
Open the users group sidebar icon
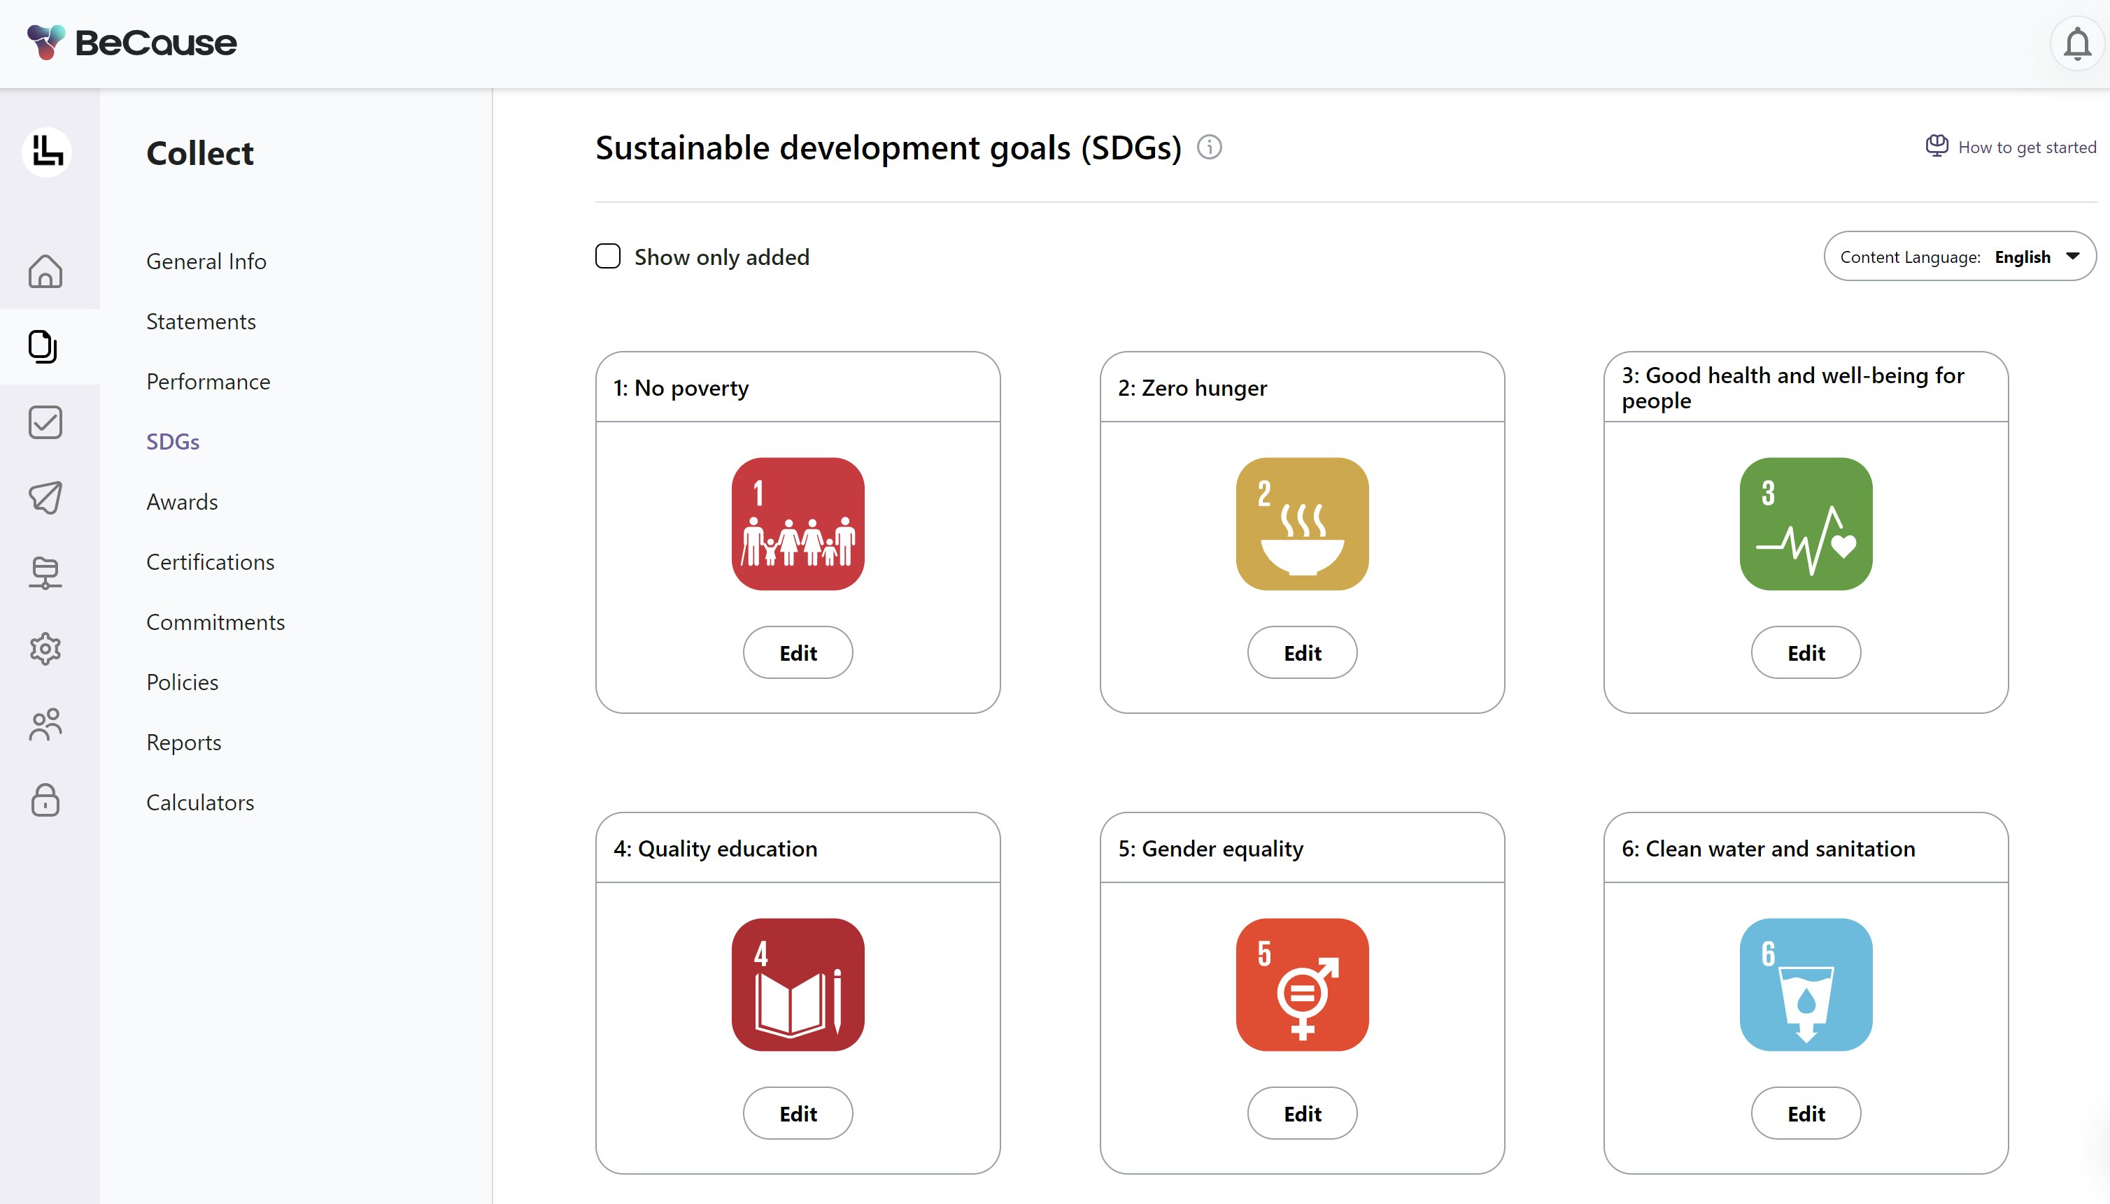(45, 724)
